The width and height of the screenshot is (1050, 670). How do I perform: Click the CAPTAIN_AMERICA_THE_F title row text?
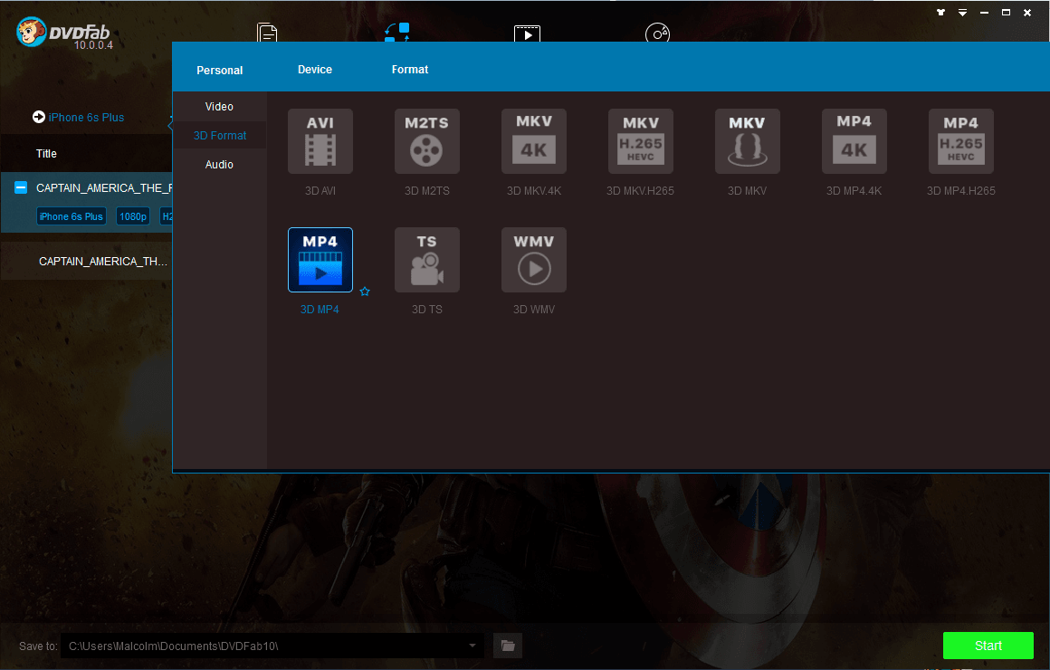click(x=104, y=188)
